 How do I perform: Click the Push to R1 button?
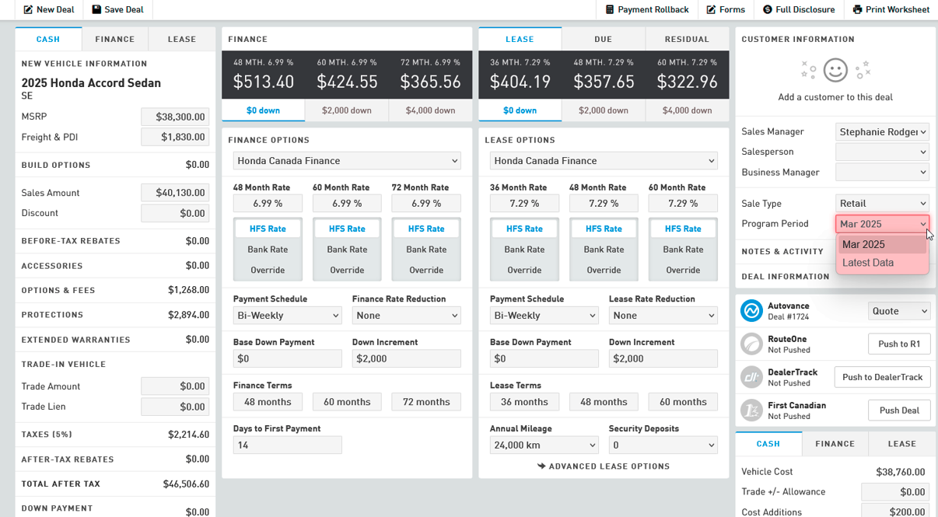click(899, 344)
